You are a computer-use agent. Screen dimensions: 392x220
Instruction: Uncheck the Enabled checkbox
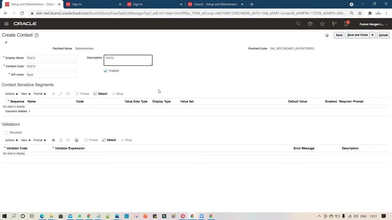(x=106, y=71)
